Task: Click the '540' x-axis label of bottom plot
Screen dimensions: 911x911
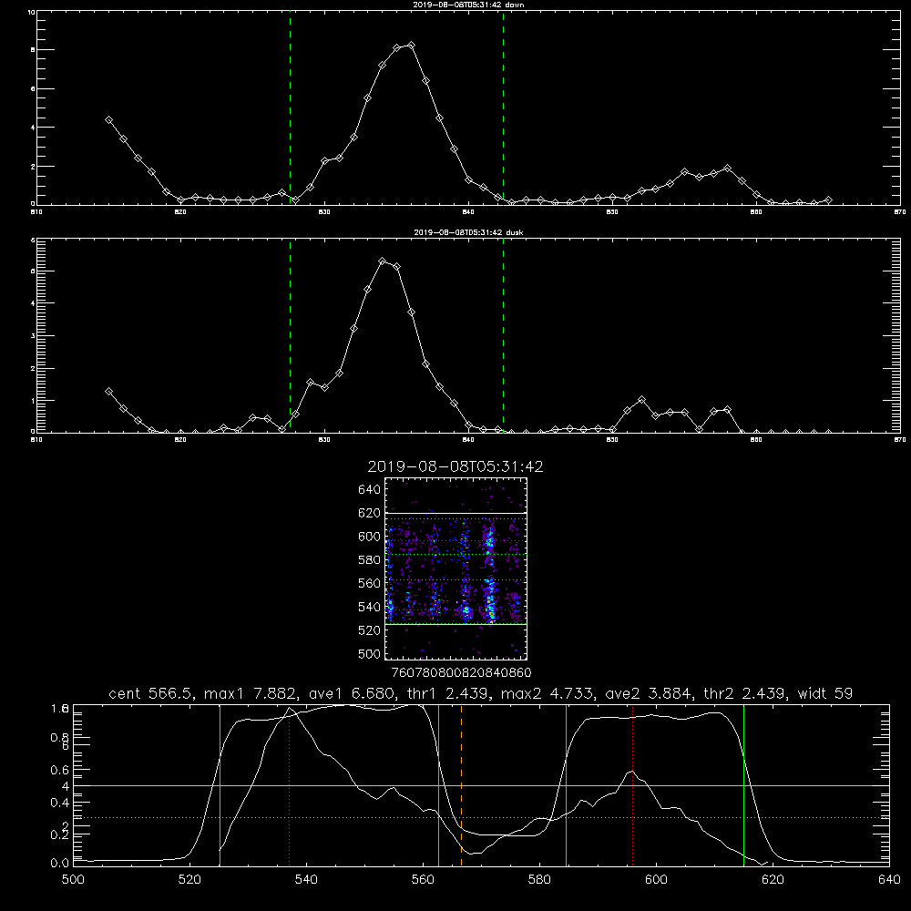Action: 306,880
